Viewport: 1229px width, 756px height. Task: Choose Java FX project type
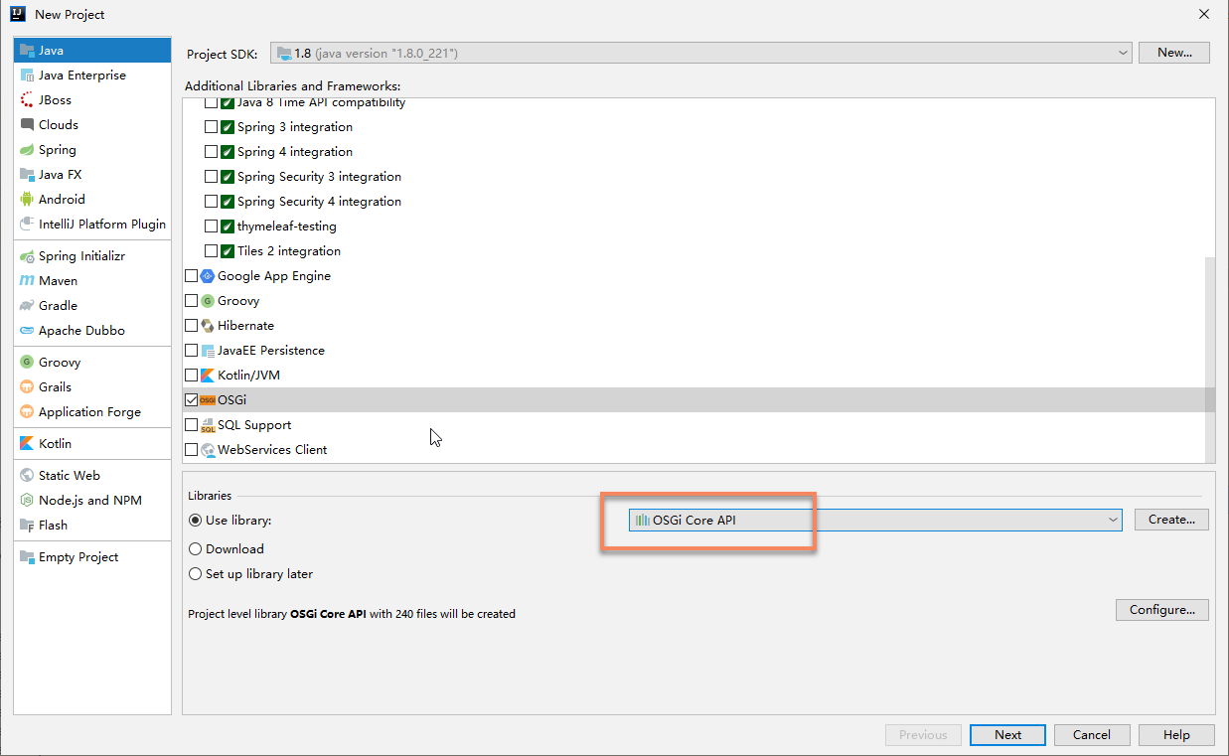(92, 175)
